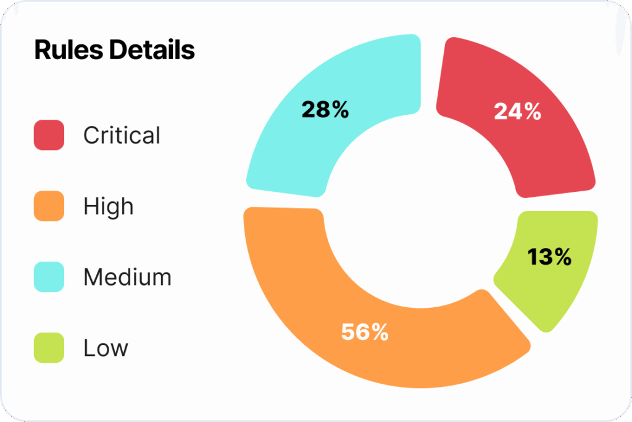Click the 24% value label
The image size is (632, 422).
coord(517,112)
